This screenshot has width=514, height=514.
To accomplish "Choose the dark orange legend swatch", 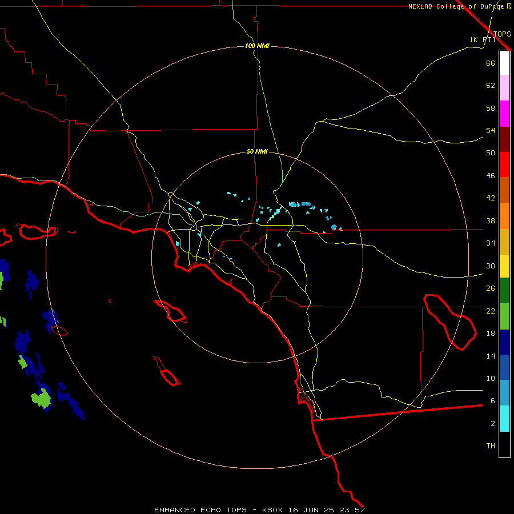I will click(x=504, y=190).
